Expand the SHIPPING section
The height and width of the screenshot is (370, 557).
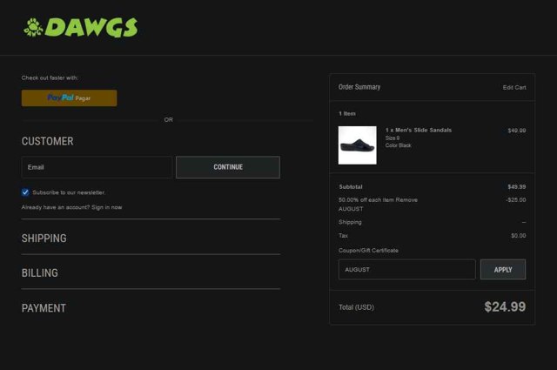[x=44, y=239]
